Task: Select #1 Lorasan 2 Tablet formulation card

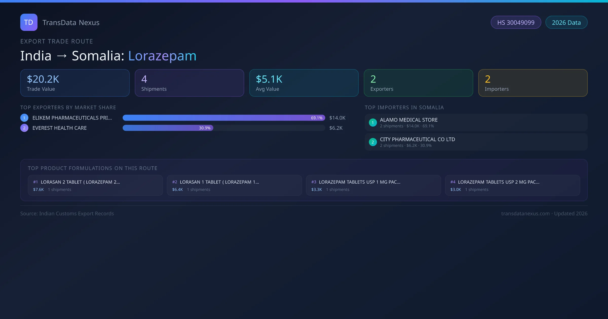Action: [x=95, y=185]
